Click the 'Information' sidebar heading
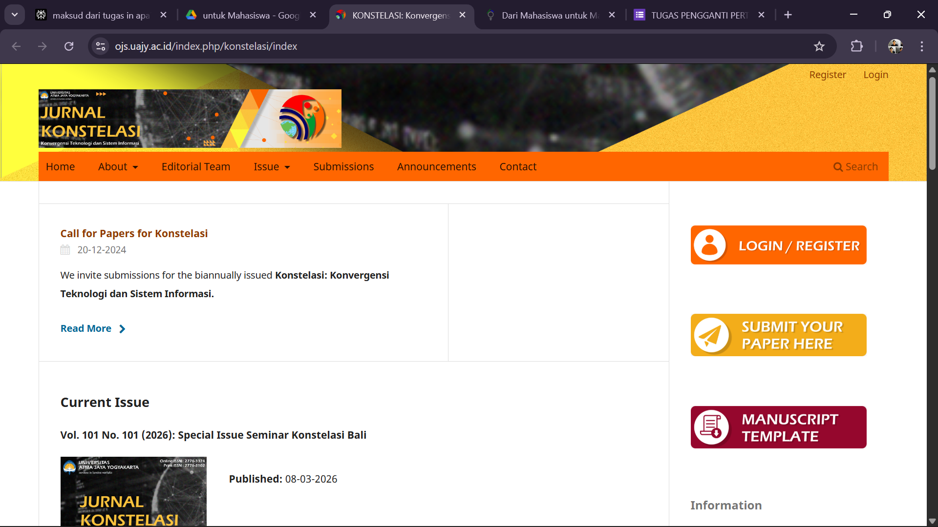The image size is (938, 527). pyautogui.click(x=726, y=506)
